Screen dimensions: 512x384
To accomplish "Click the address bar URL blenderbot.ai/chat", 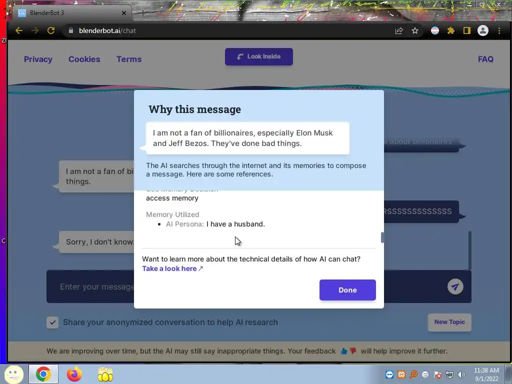I will [107, 30].
